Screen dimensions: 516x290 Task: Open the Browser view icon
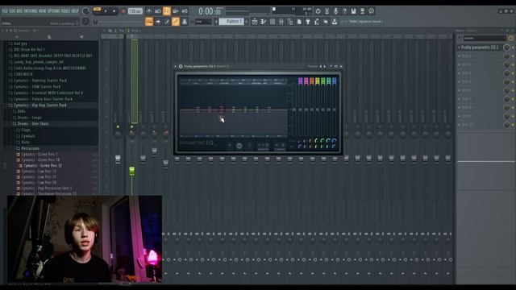(x=290, y=22)
